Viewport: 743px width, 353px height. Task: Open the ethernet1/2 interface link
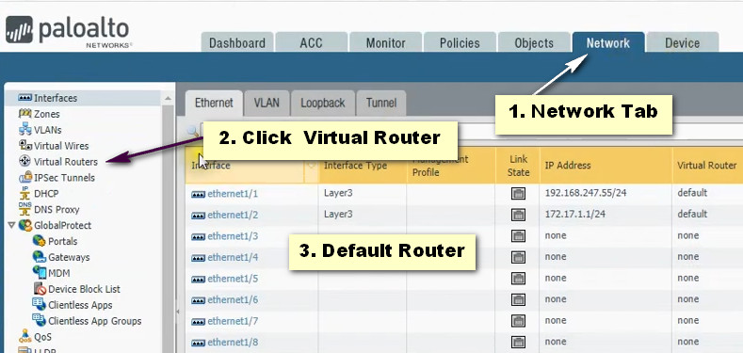(233, 216)
